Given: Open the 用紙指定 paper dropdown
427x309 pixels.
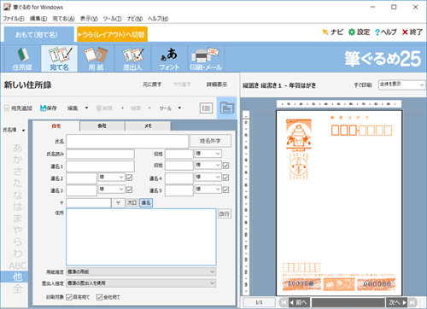Looking at the screenshot, I should tap(141, 271).
